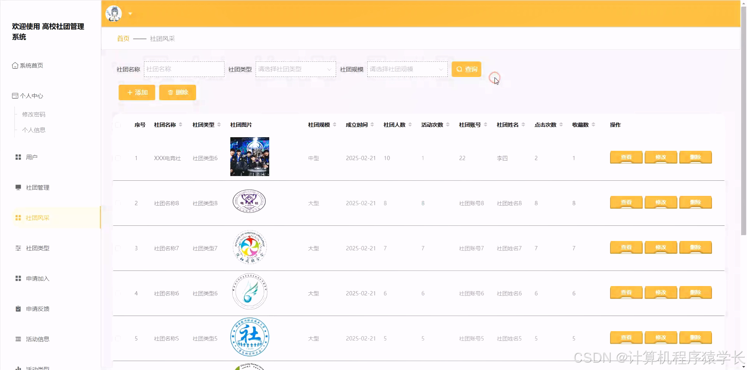Click the 中型 scale cell
Screen dimensions: 747x370
314,158
